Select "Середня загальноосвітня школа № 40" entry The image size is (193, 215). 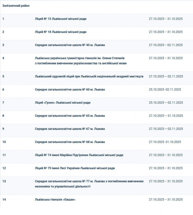(70, 45)
